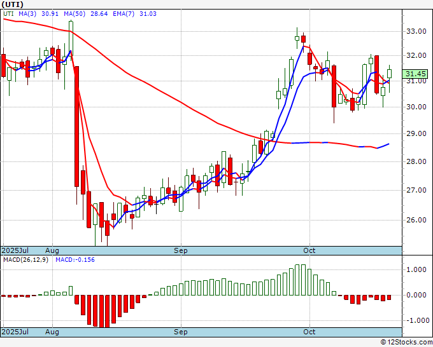
Task: Select the MA(50) legend label
Action: click(x=75, y=14)
